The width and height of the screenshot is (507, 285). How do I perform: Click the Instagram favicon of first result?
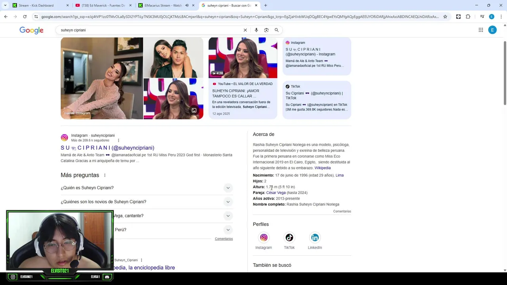64,138
